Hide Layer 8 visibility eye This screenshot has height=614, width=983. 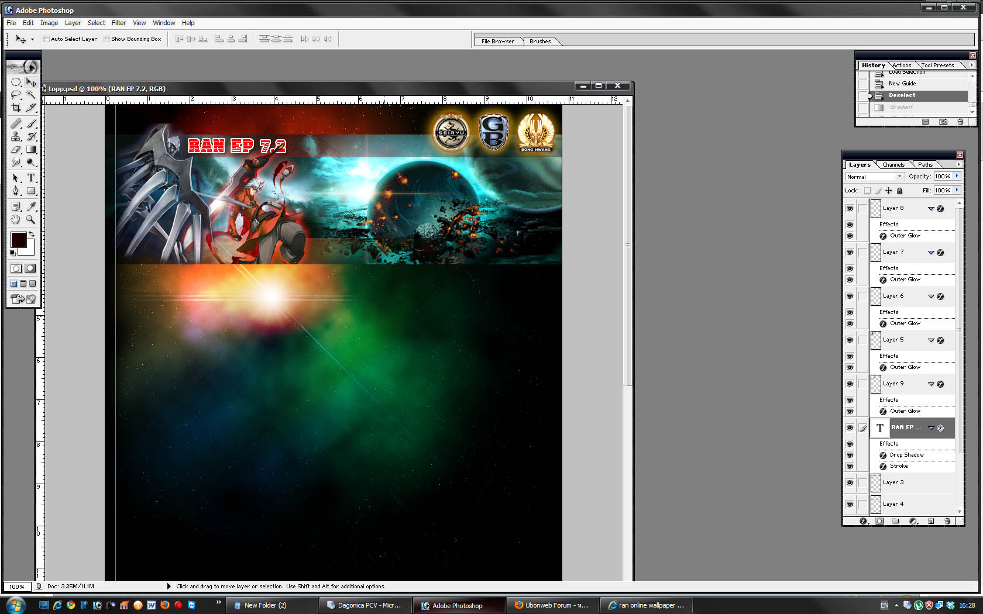[850, 208]
